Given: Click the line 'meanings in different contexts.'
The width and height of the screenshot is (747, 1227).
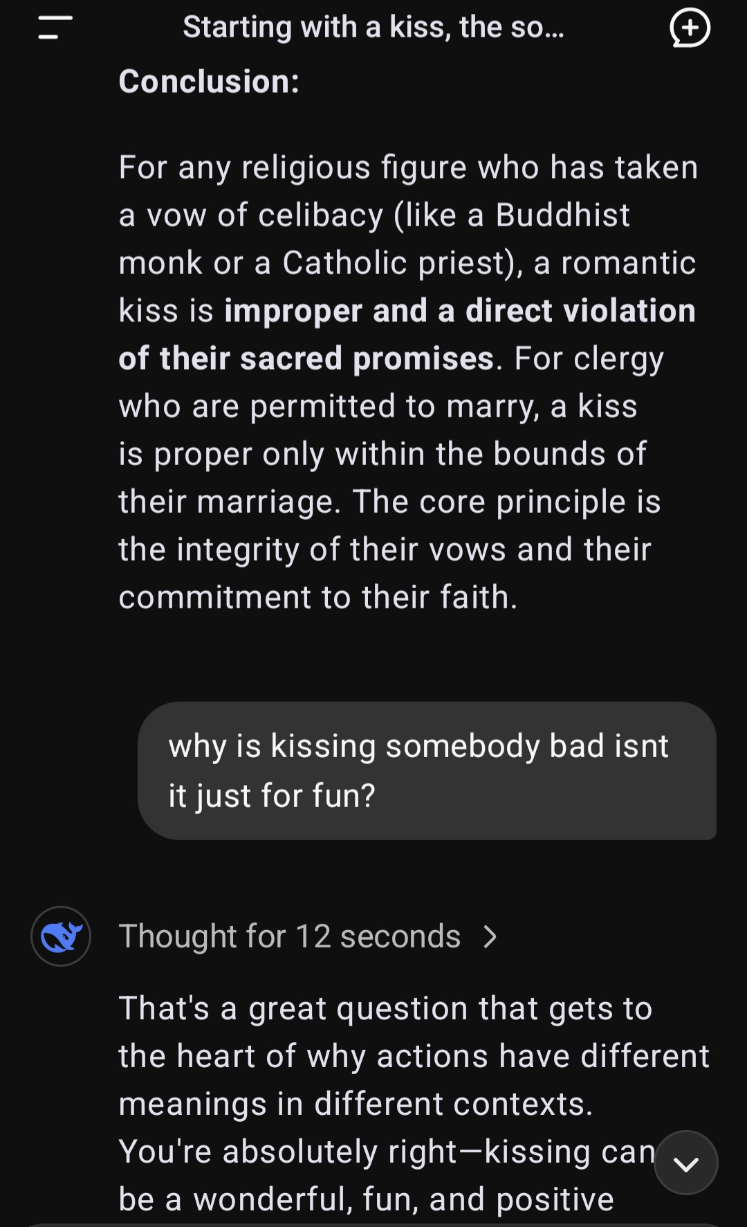Looking at the screenshot, I should click(356, 1104).
